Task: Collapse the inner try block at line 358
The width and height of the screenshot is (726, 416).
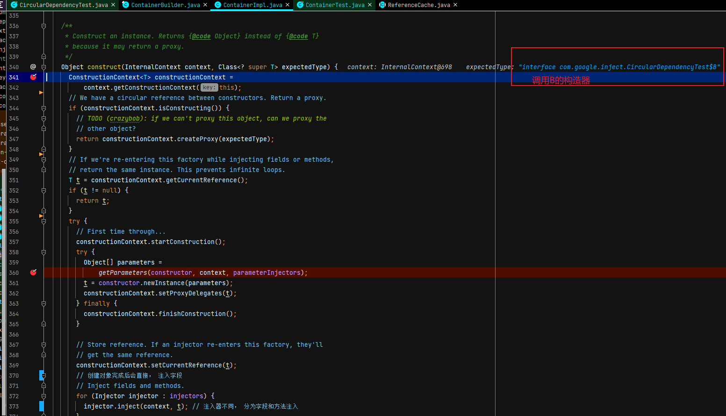Action: coord(43,252)
